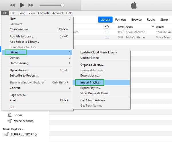Choose Add Folder to Library
Viewport: 172px width, 142px height.
click(37, 42)
